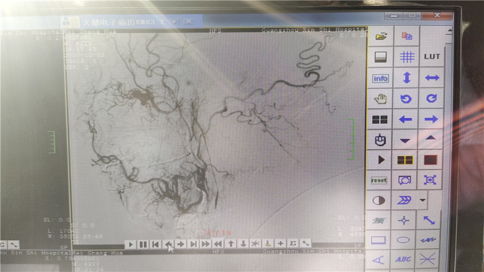Click the reset button

(379, 180)
